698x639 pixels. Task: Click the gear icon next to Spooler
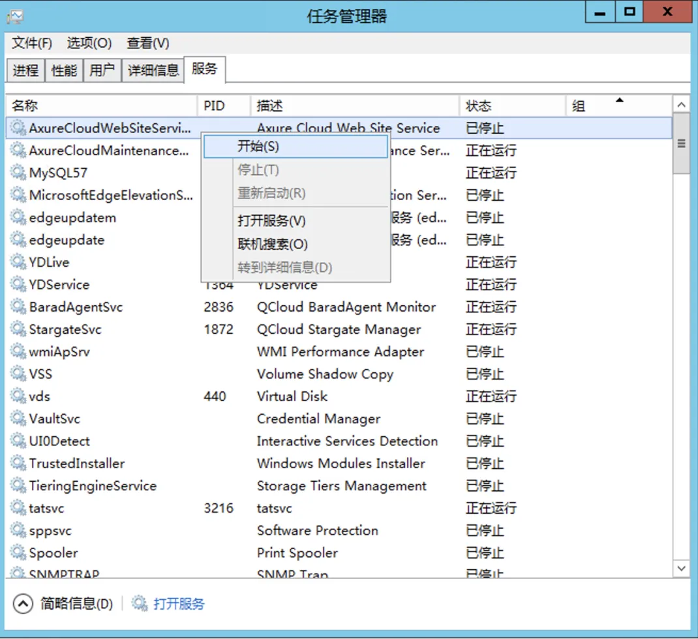(18, 552)
